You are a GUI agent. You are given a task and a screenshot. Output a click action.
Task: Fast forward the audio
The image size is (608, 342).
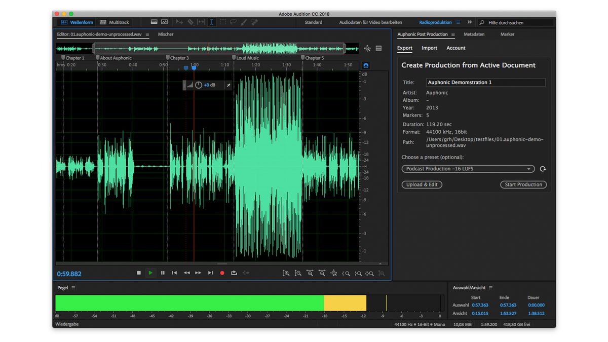tap(198, 273)
